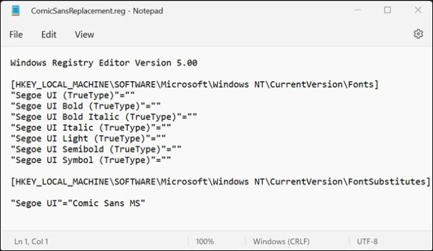This screenshot has height=251, width=433.
Task: Click the FontSubstitutes registry key line
Action: tap(221, 182)
